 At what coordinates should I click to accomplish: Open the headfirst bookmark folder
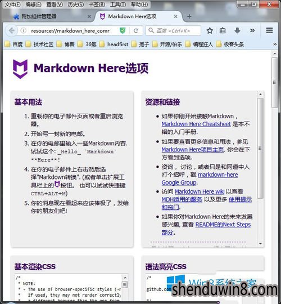pyautogui.click(x=114, y=44)
